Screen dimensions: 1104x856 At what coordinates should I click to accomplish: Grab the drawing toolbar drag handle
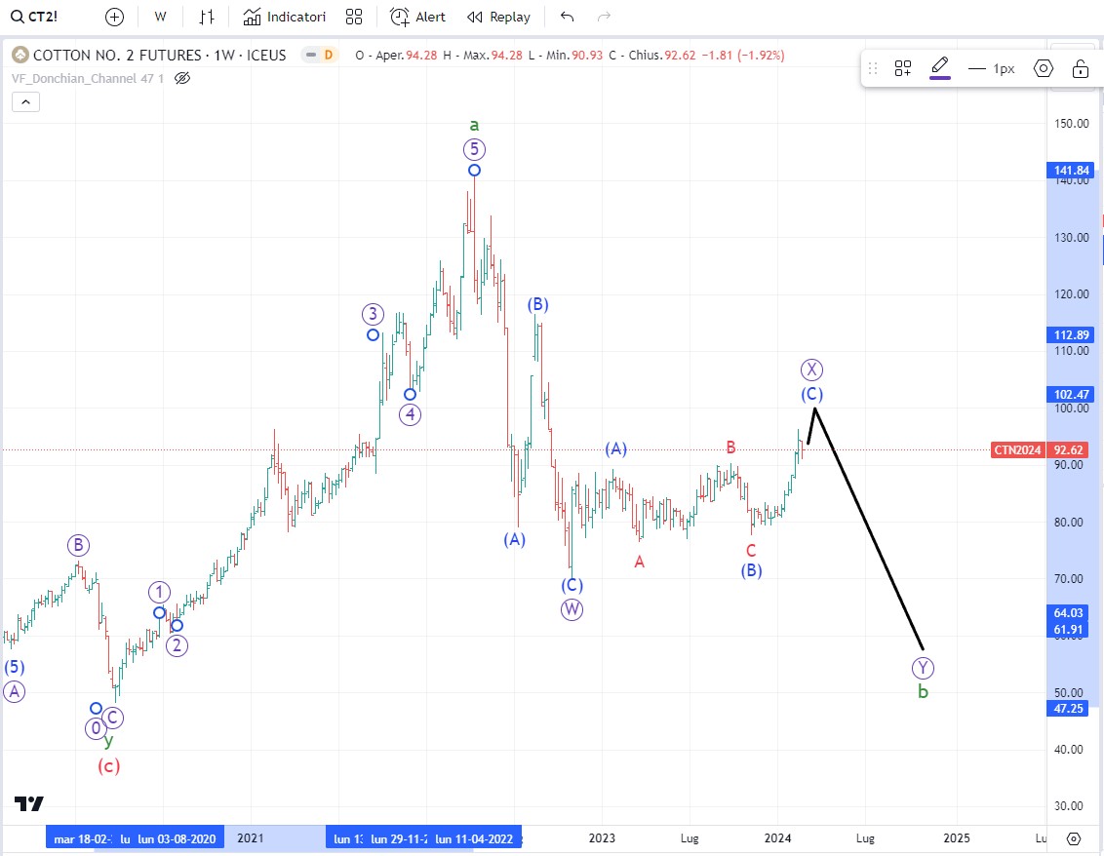click(873, 68)
